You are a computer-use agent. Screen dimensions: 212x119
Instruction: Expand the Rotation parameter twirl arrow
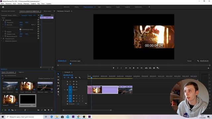pos(3,32)
